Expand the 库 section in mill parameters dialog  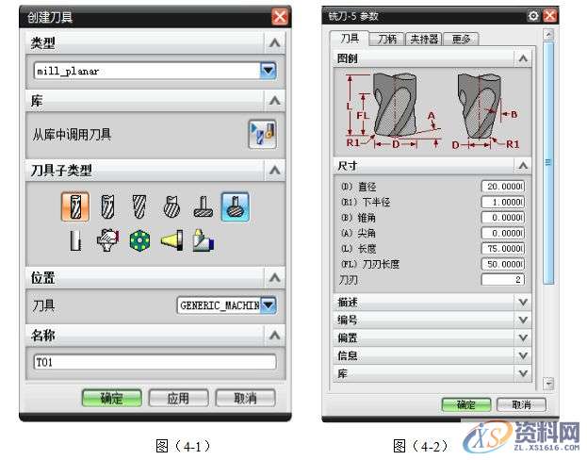point(523,373)
